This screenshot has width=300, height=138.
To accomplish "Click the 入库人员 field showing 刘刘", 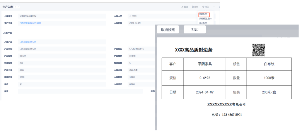I will (134, 16).
